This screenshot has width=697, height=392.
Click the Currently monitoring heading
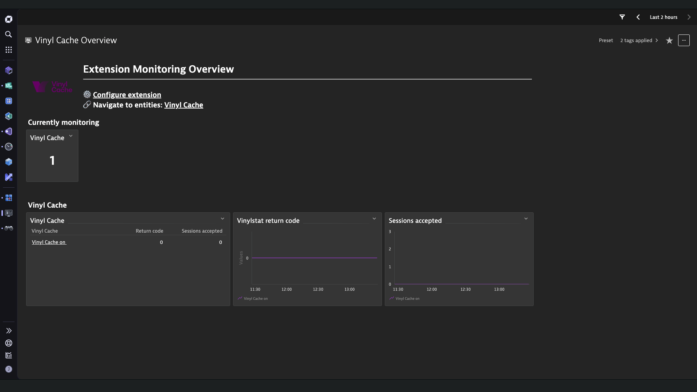coord(64,122)
